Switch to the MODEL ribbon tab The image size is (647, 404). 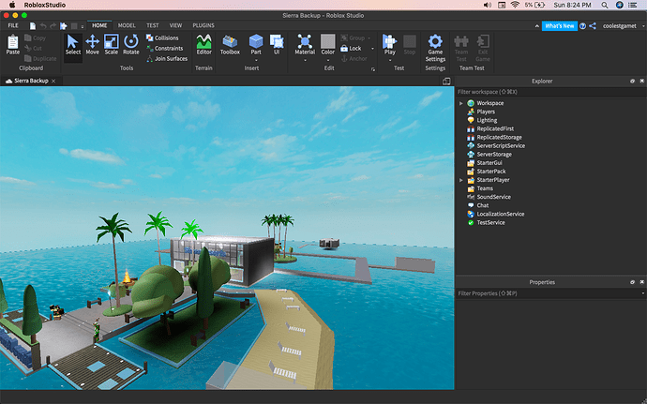126,25
